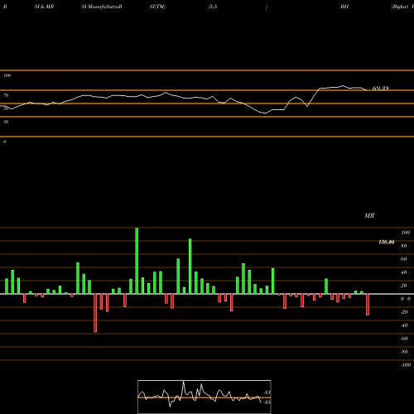414x414 pixels.
Task: Click the RSI current value '69.35'
Action: point(381,89)
